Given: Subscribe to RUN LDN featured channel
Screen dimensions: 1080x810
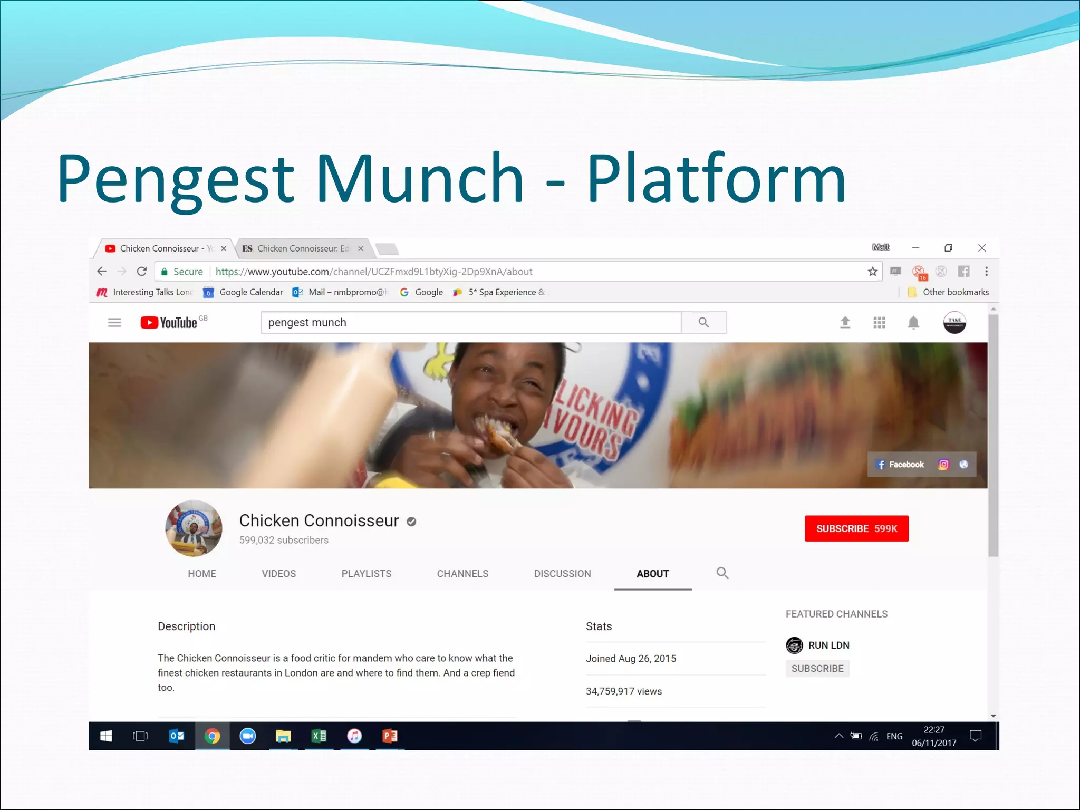Looking at the screenshot, I should pos(817,669).
